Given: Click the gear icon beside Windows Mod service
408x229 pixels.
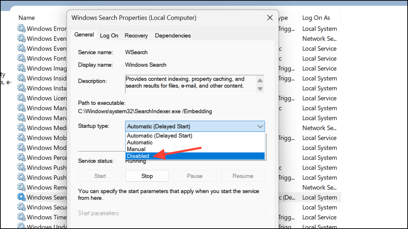Looking at the screenshot, I should [x=21, y=147].
